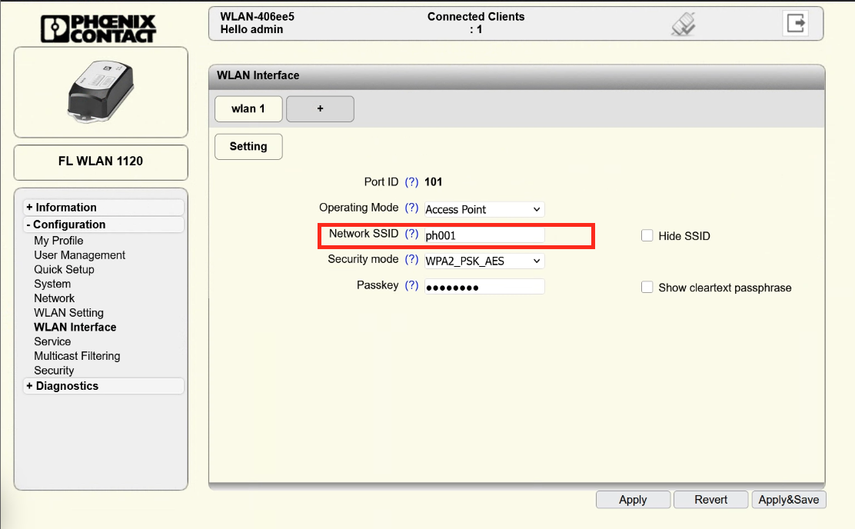Image resolution: width=855 pixels, height=529 pixels.
Task: Open the Operating Mode dropdown
Action: [x=484, y=209]
